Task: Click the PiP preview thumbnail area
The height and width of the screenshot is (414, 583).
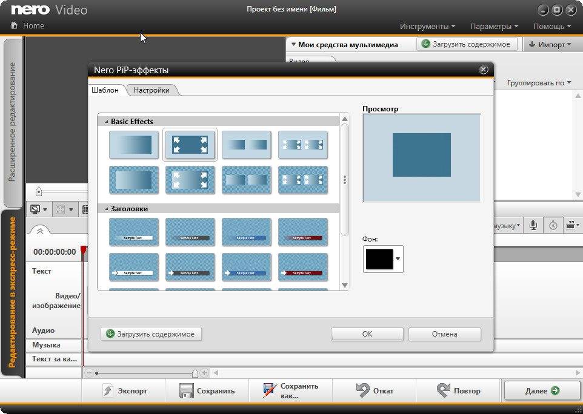Action: (421, 158)
